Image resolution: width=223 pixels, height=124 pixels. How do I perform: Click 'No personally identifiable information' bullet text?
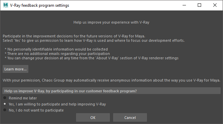[56, 49]
